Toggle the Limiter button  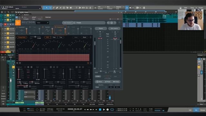point(98,76)
